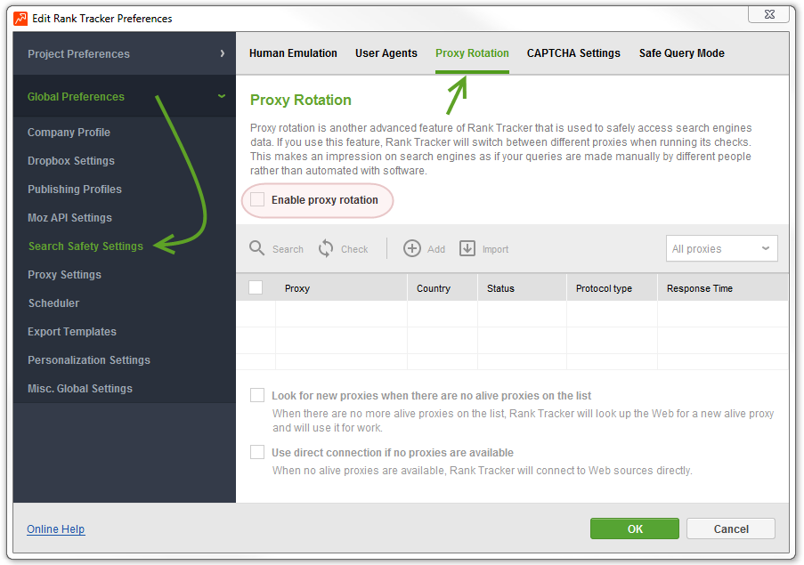
Task: Open Dropbox Settings in sidebar
Action: (71, 161)
